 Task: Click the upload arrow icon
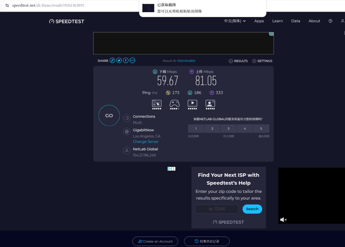point(192,72)
